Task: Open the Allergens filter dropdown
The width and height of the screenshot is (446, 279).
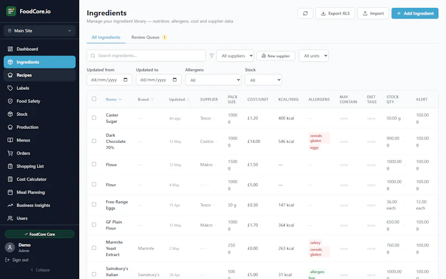Action: (x=213, y=80)
